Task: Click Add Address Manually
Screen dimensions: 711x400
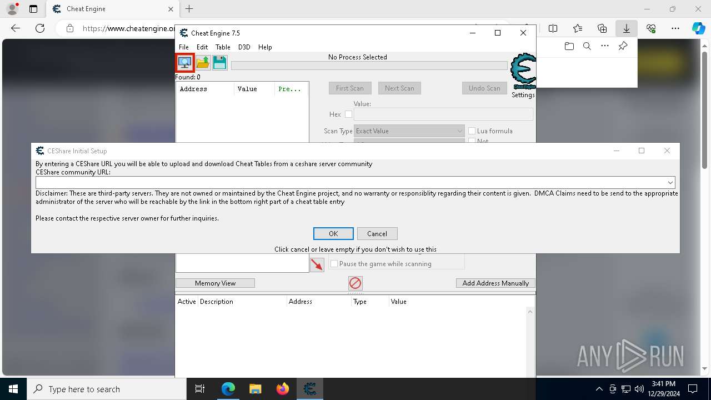Action: point(495,283)
